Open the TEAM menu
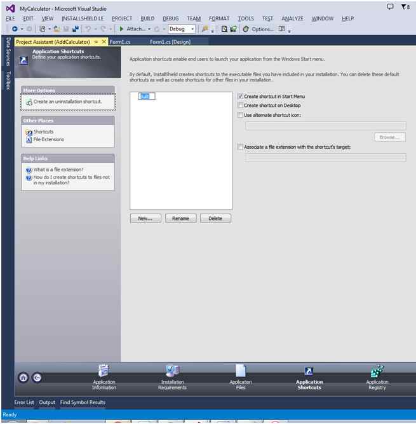 pyautogui.click(x=194, y=18)
